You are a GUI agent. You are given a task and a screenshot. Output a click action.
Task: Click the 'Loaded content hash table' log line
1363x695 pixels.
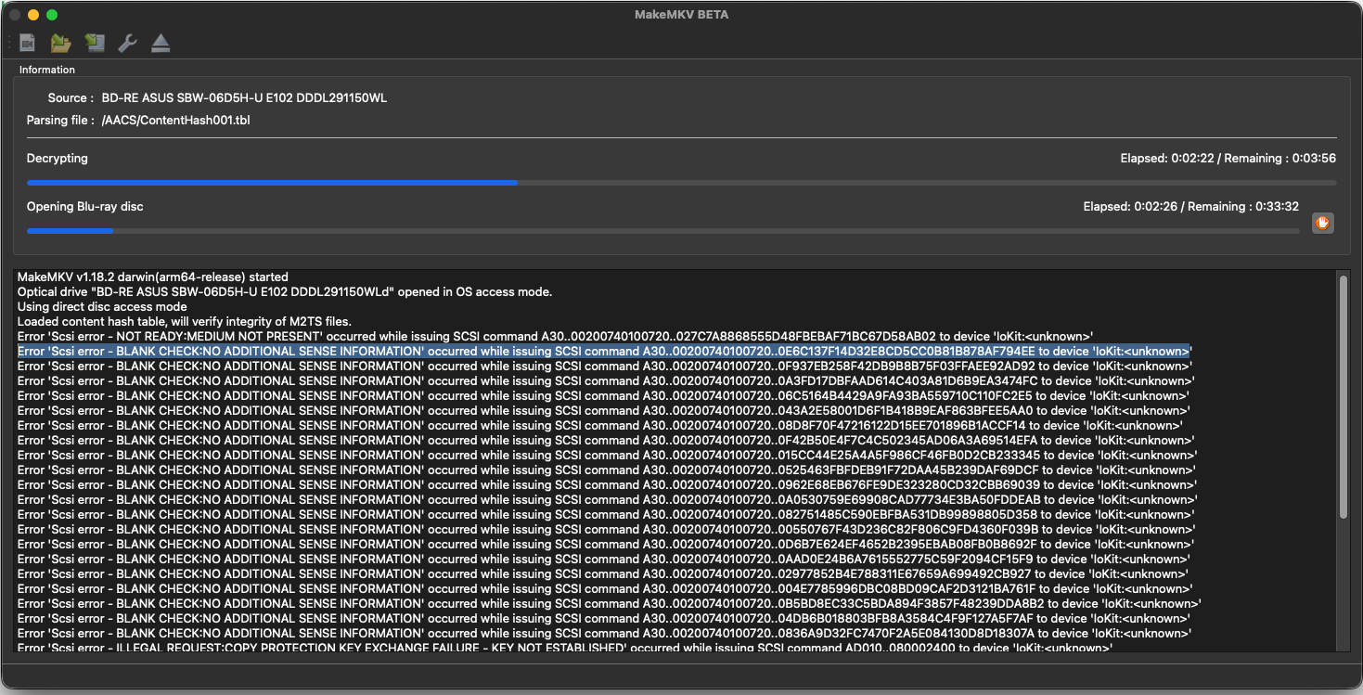[184, 321]
